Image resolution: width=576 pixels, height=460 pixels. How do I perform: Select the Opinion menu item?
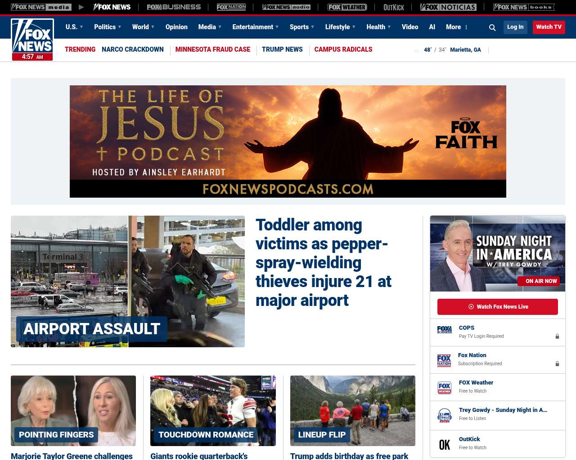tap(176, 27)
